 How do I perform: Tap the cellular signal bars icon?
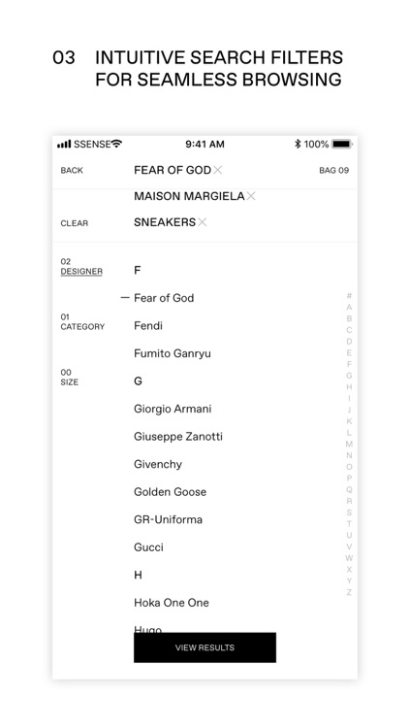pyautogui.click(x=64, y=144)
